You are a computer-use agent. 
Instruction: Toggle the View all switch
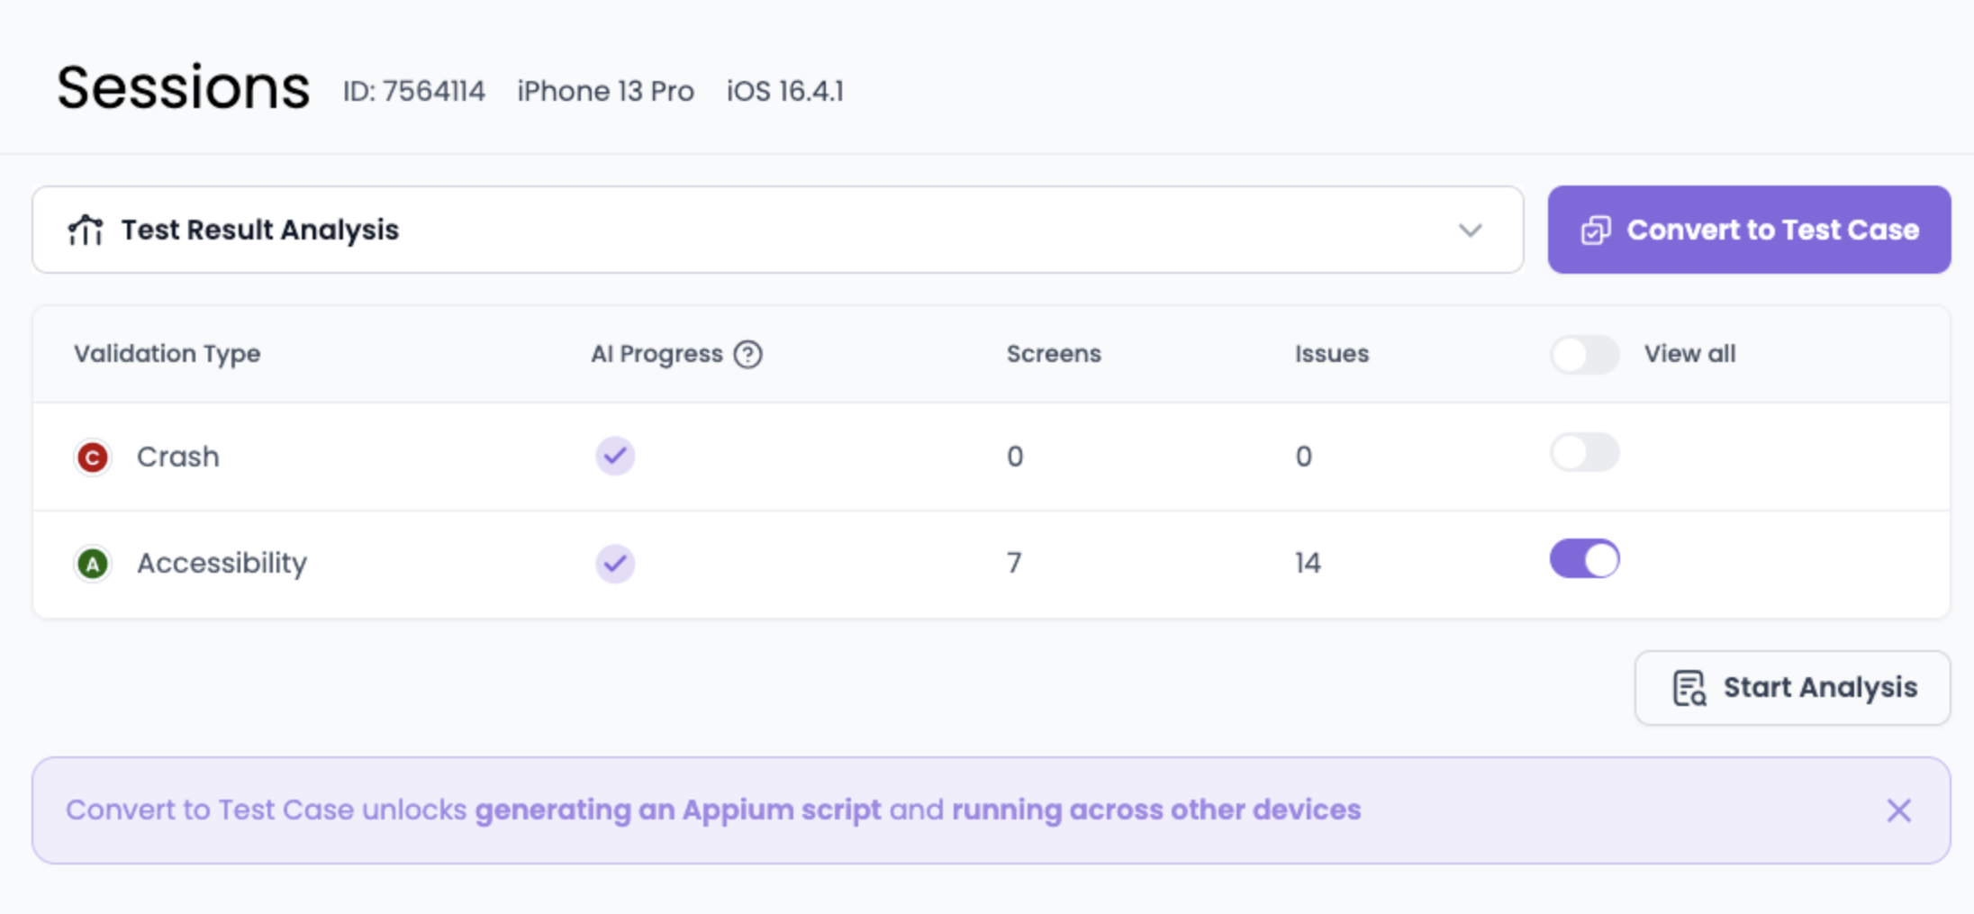coord(1584,354)
